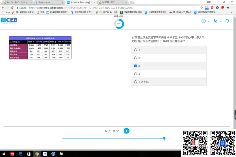This screenshot has width=236, height=157.
Task: Click the left QR code image
Action: coord(195,143)
